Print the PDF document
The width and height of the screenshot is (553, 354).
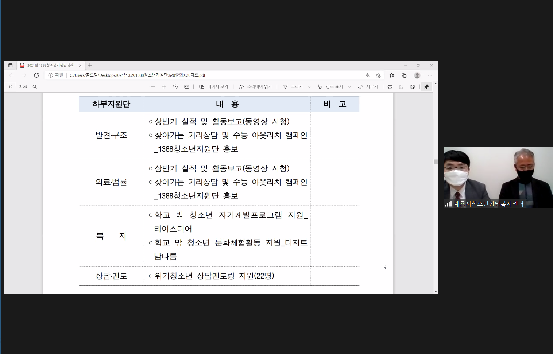pyautogui.click(x=390, y=87)
